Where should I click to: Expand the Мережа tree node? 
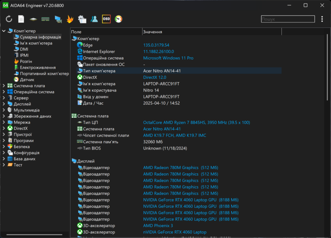(x=4, y=122)
